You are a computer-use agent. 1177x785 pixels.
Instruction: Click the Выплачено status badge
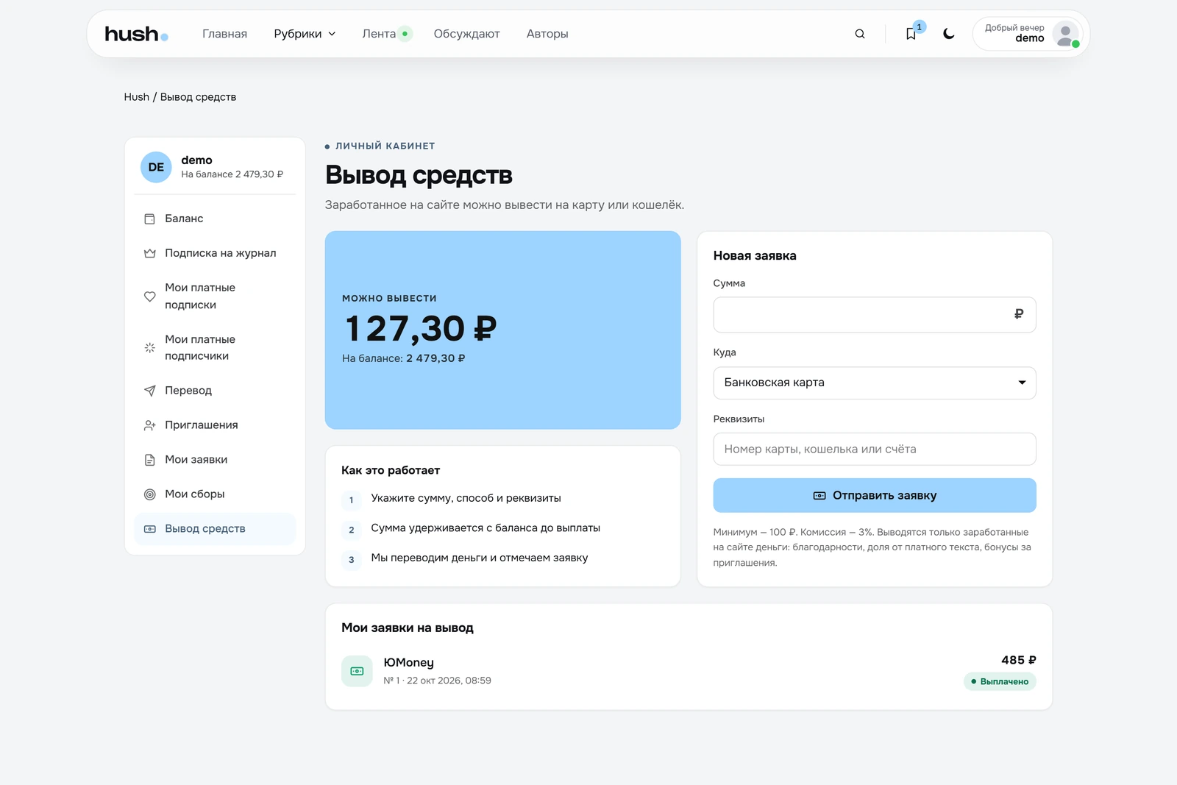point(1000,681)
